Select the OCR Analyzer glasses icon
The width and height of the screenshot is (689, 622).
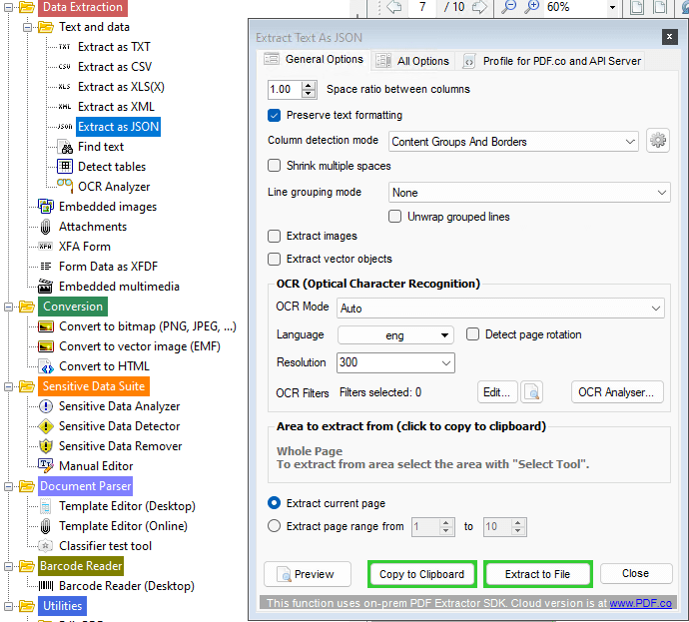[x=65, y=186]
